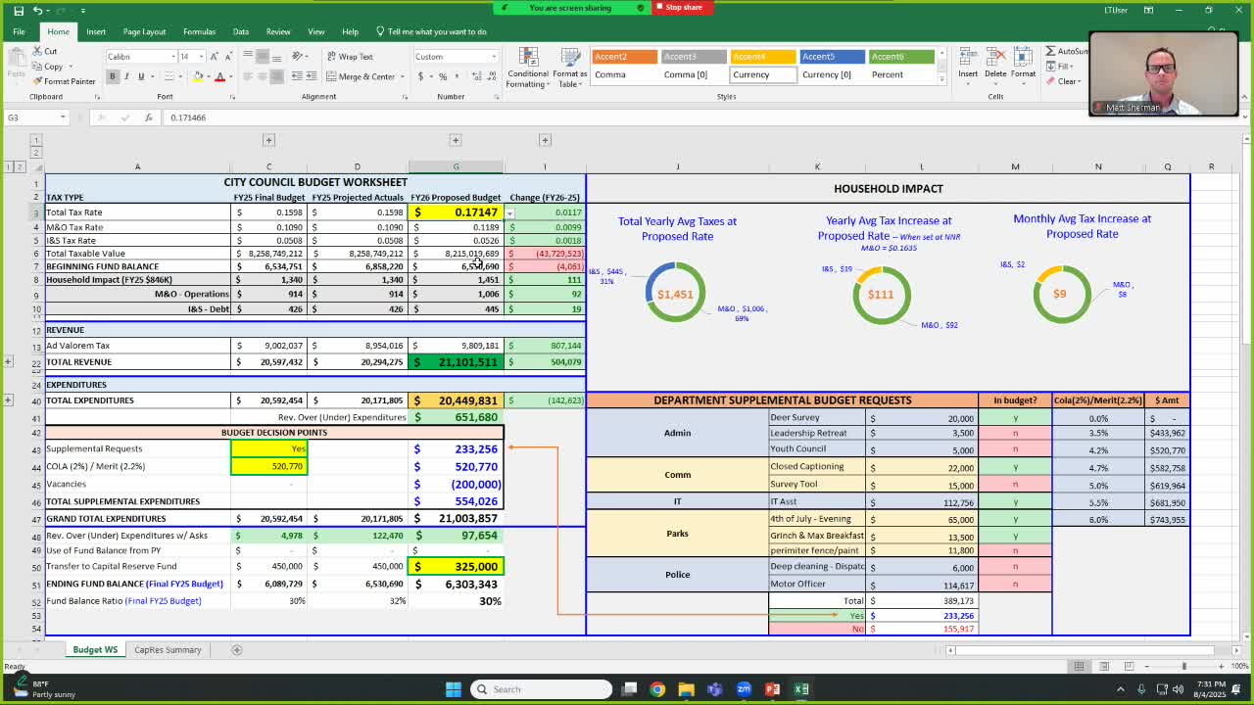The width and height of the screenshot is (1254, 705).
Task: Activate the Format Painter tool
Action: click(x=64, y=81)
